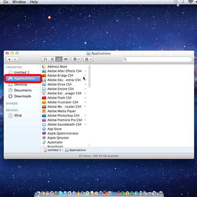Switch Finder to icon view

point(45,59)
